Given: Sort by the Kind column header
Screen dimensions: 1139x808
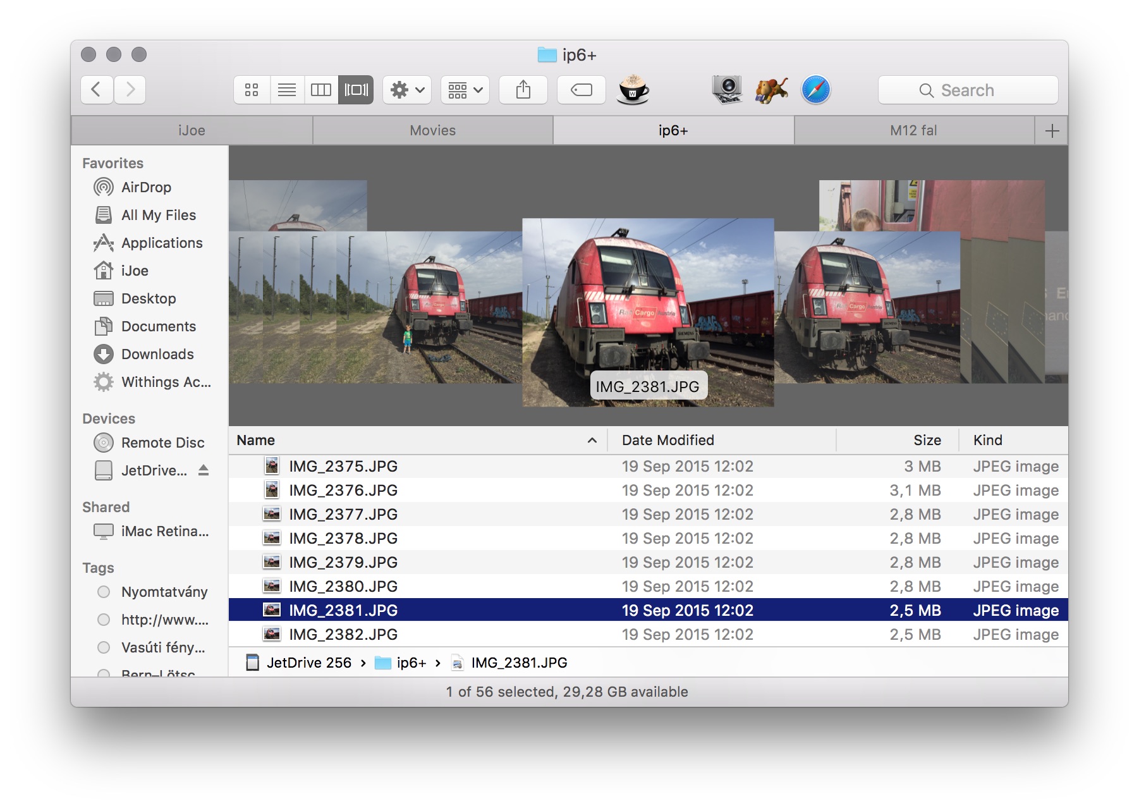Looking at the screenshot, I should [x=1014, y=440].
